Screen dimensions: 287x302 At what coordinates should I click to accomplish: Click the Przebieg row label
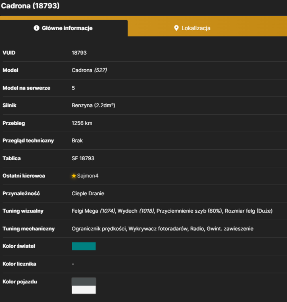pyautogui.click(x=14, y=123)
